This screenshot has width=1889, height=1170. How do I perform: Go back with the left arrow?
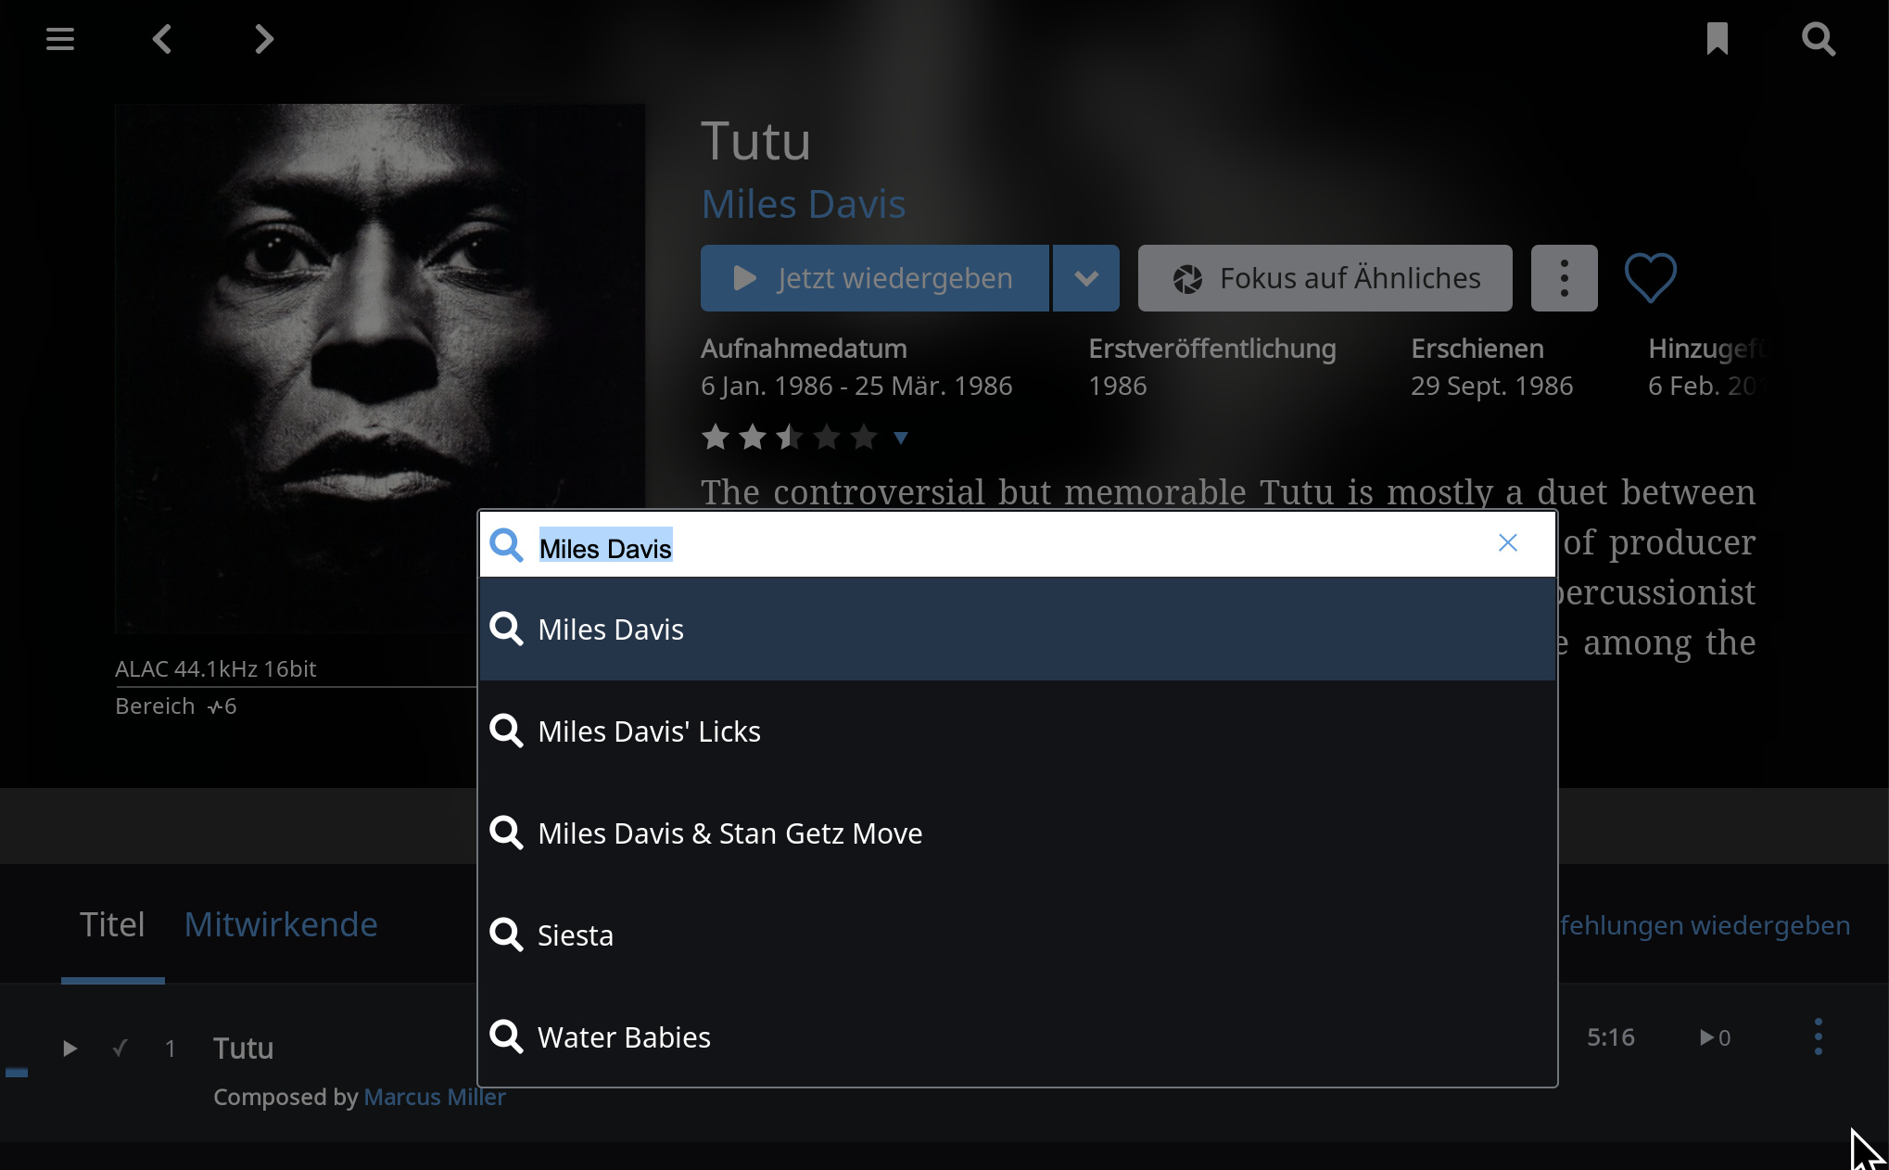(162, 39)
